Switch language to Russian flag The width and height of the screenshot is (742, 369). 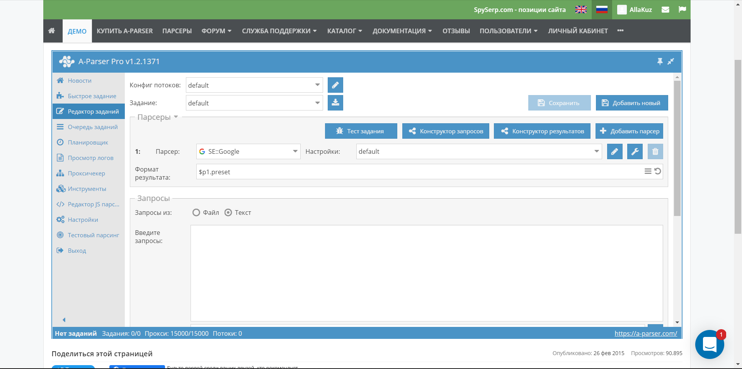602,10
